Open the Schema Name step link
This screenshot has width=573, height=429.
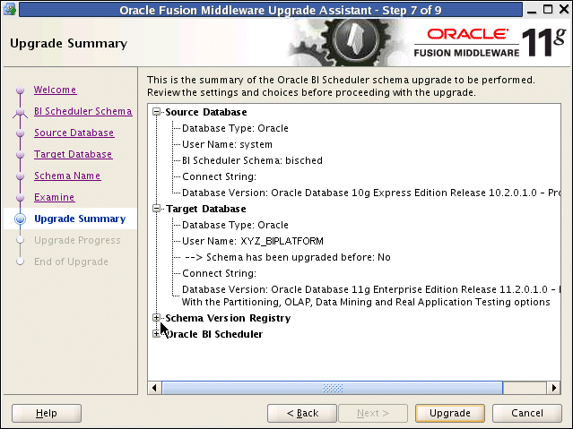[x=67, y=176]
